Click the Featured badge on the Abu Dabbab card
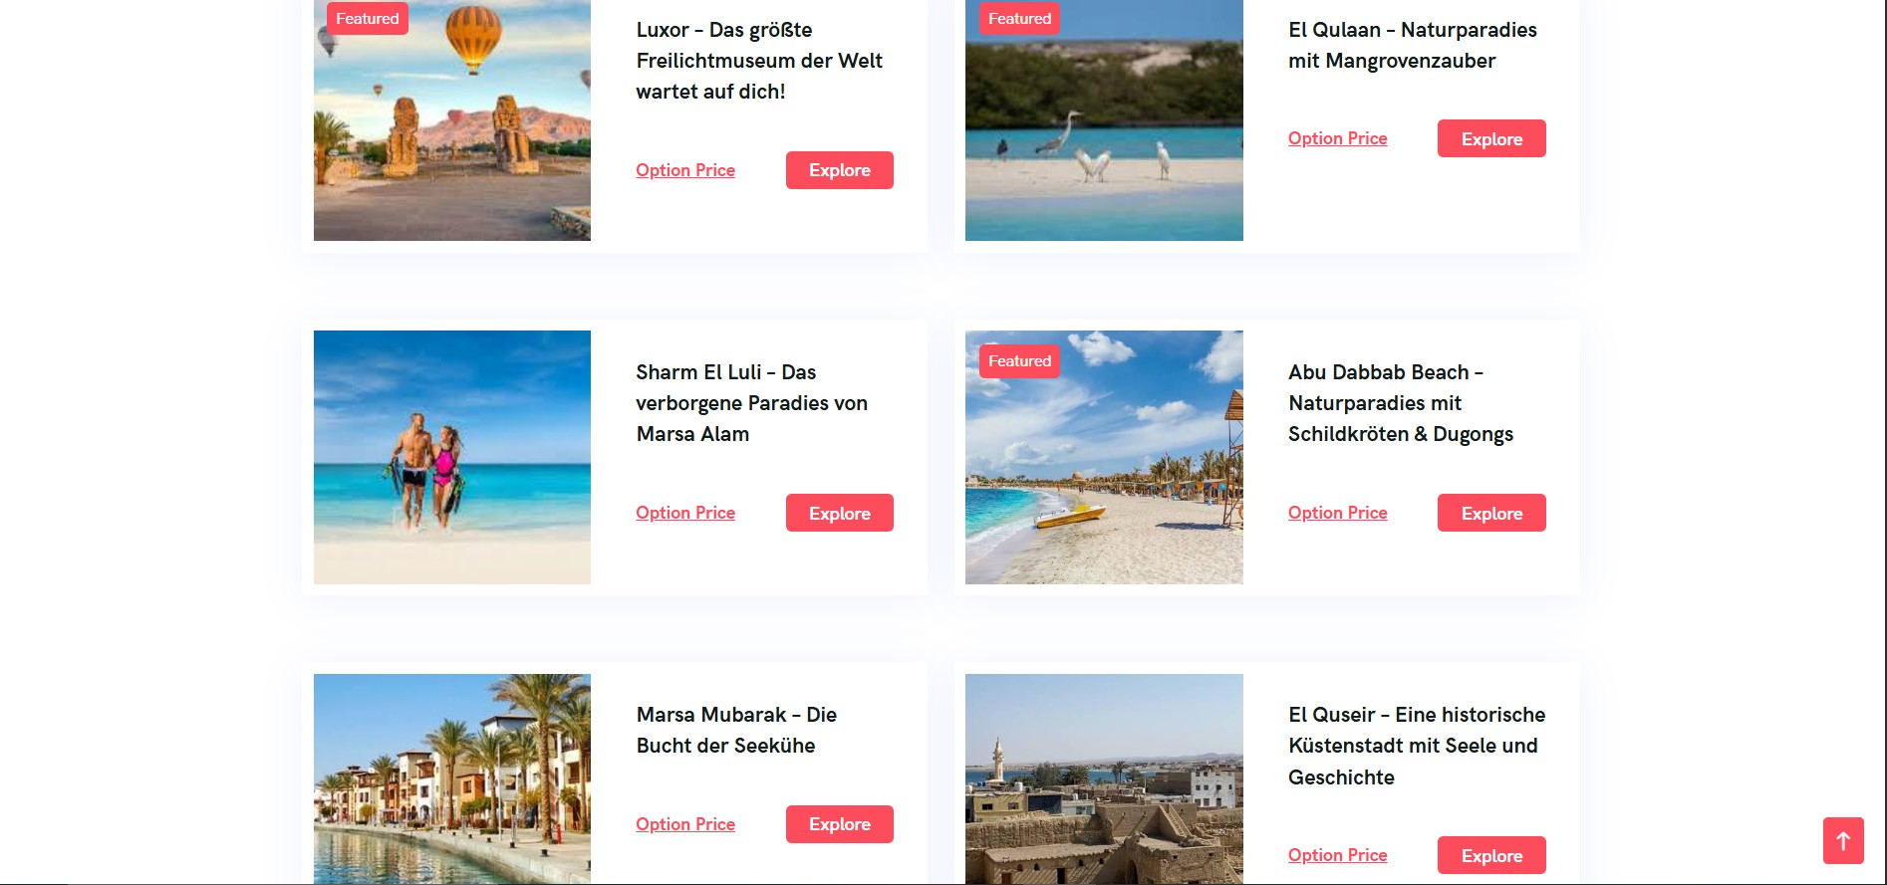The width and height of the screenshot is (1887, 885). tap(1019, 360)
